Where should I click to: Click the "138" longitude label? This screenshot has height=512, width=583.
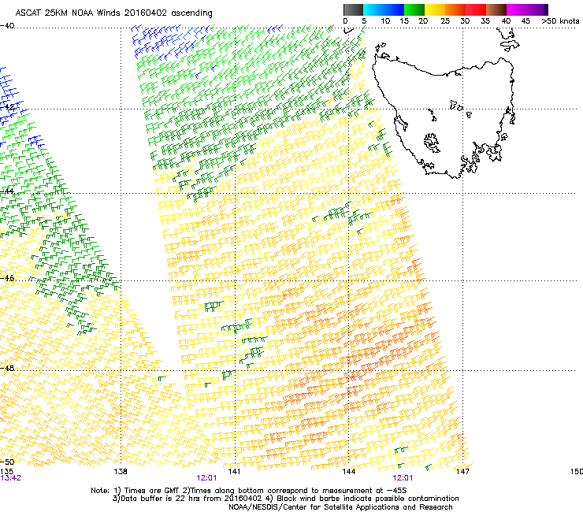tap(121, 472)
